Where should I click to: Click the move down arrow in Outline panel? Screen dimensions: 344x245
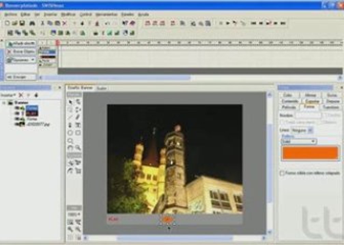coord(36,95)
